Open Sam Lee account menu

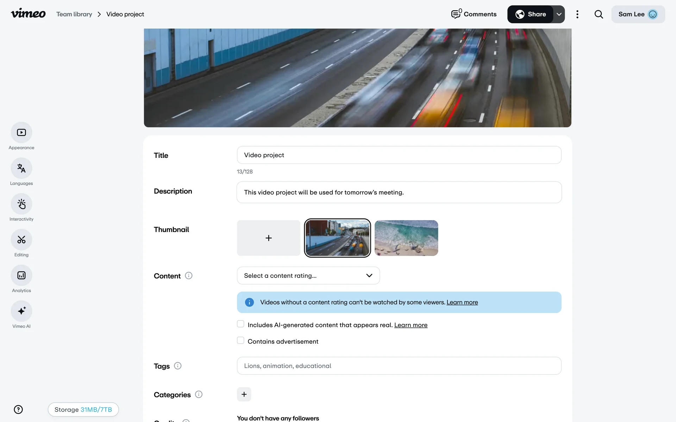[638, 14]
